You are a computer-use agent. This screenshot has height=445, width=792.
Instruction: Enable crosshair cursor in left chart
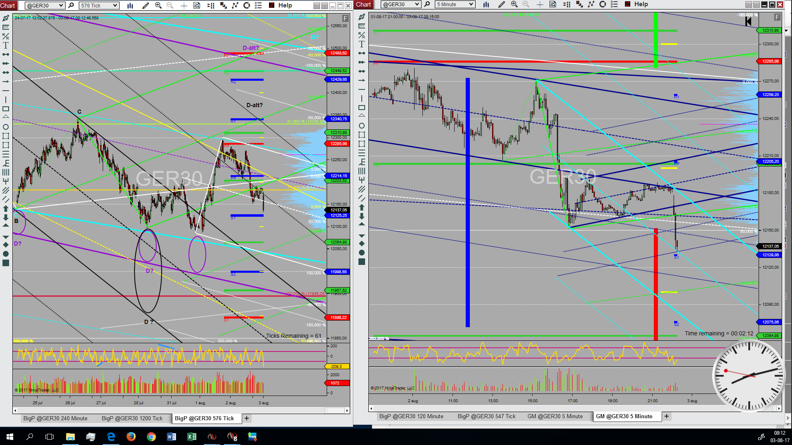click(184, 5)
